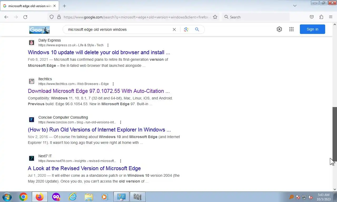Select the Google search results tab
Screen dimensions: 337x202
[x=29, y=6]
